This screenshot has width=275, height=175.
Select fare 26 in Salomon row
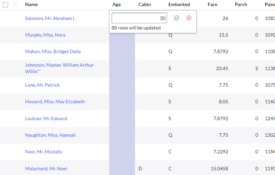point(225,18)
